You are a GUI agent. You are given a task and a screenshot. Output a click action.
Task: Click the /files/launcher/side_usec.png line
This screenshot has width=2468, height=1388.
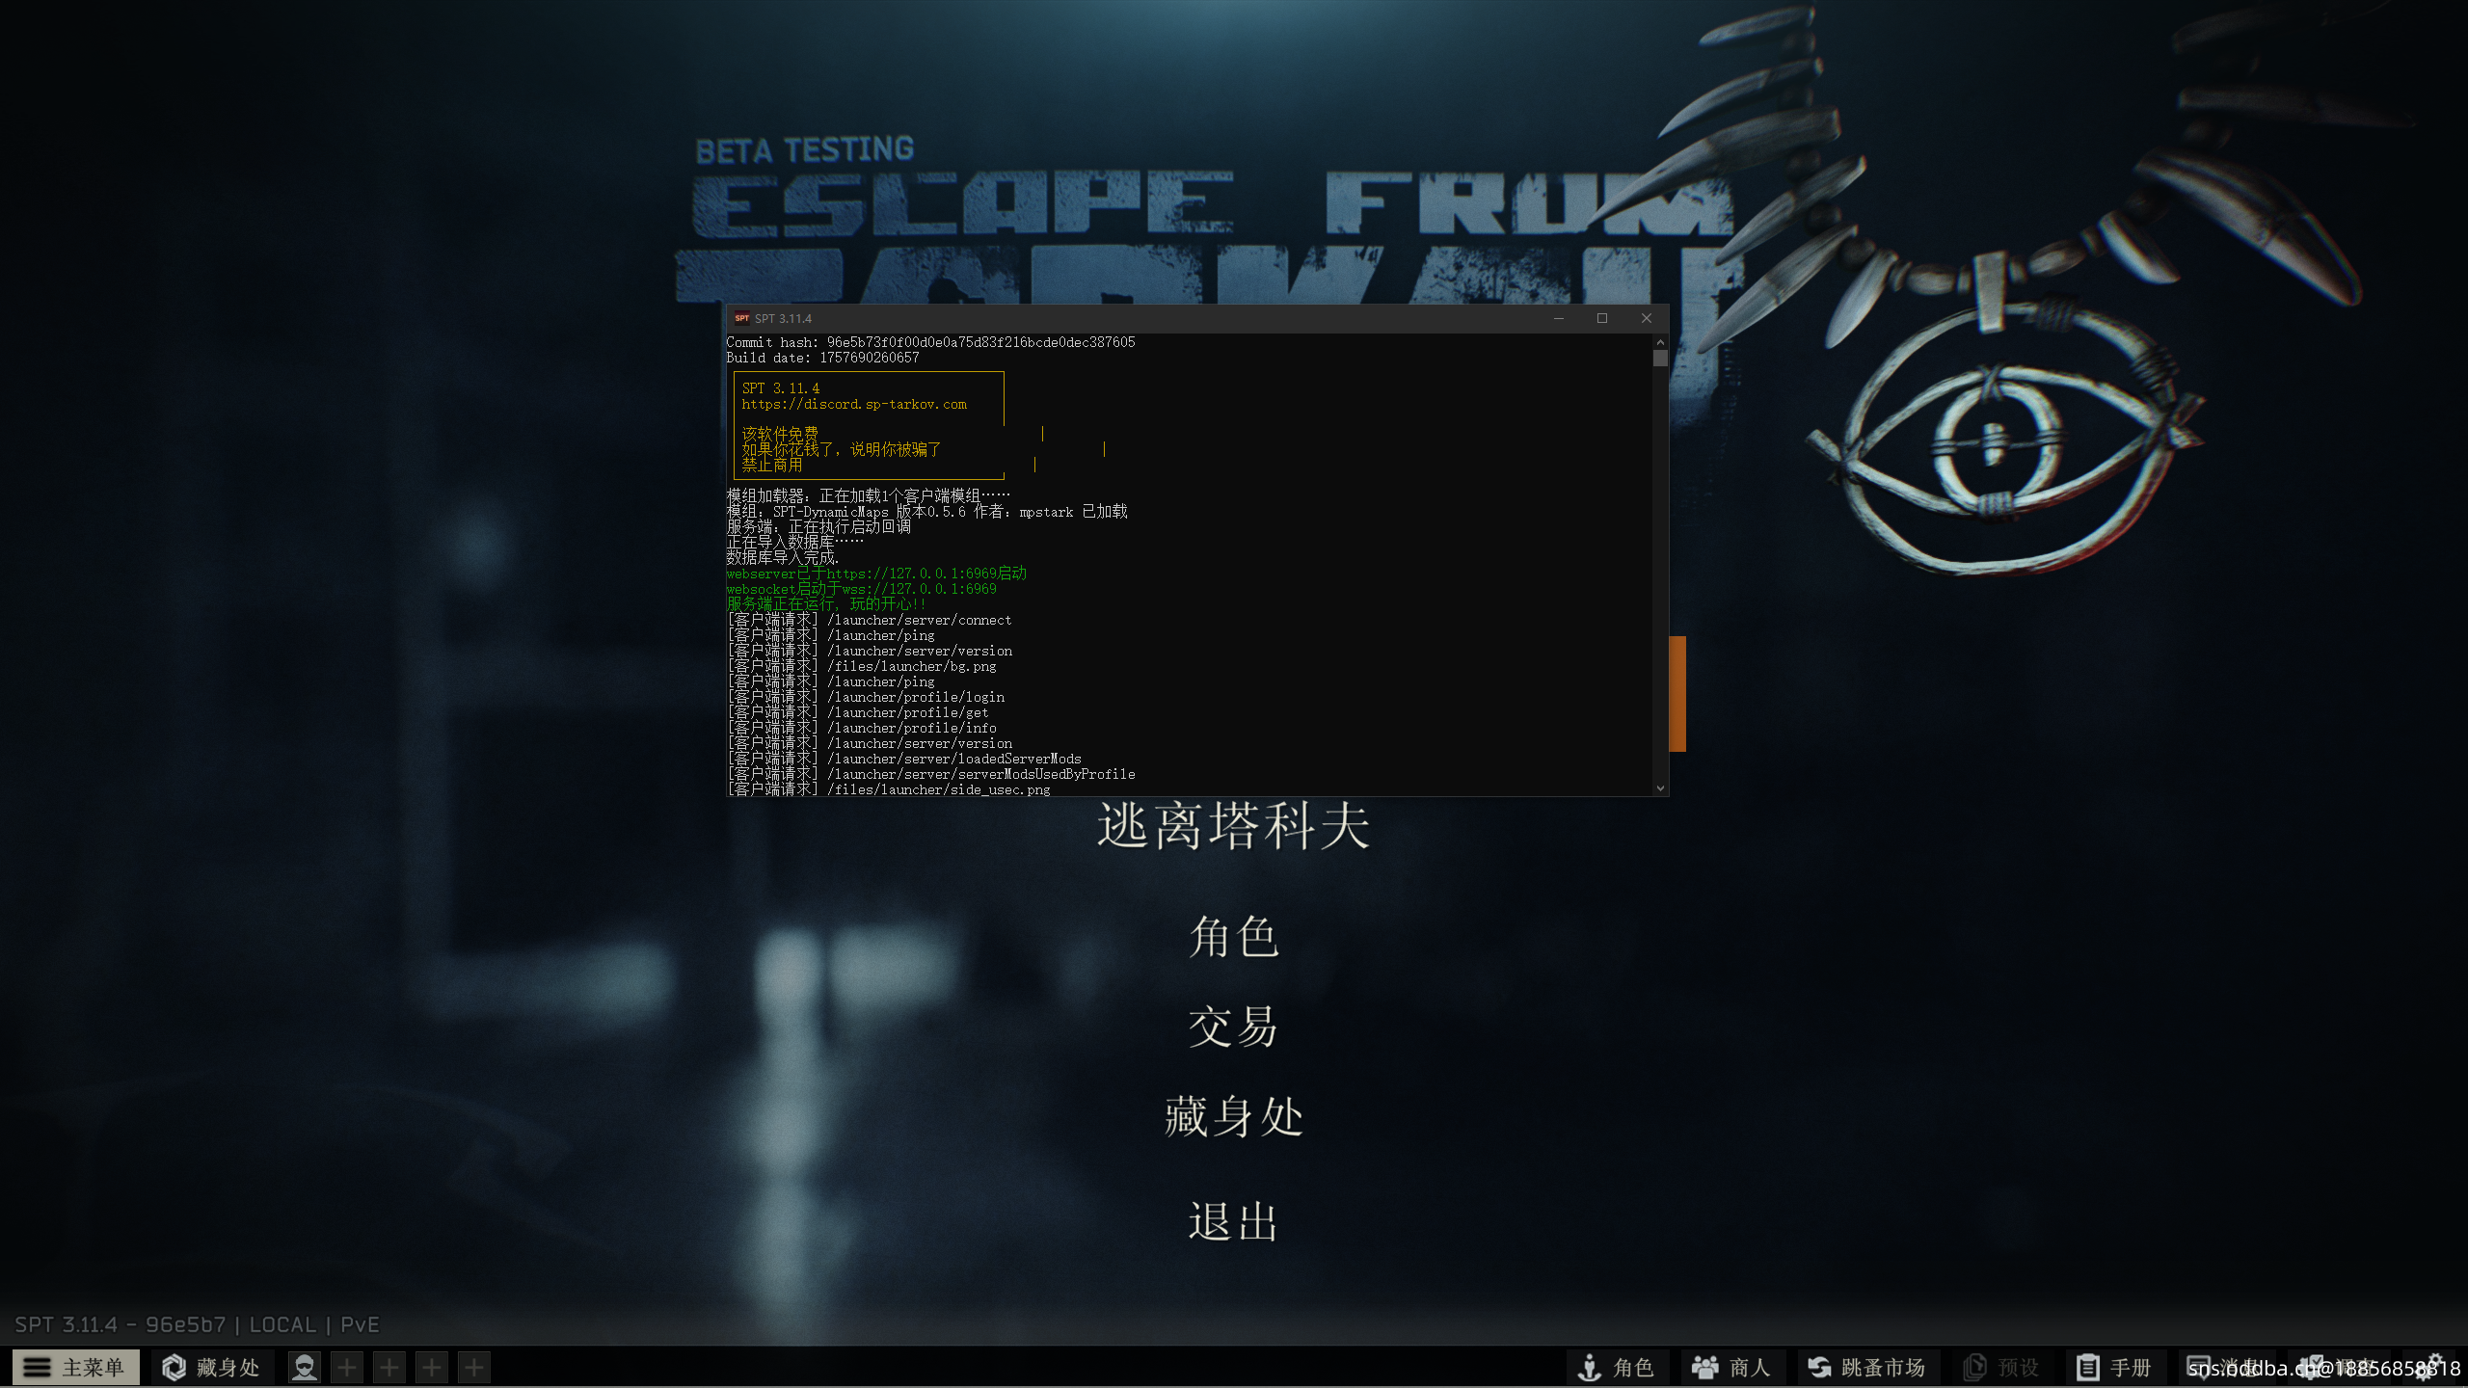click(x=888, y=788)
